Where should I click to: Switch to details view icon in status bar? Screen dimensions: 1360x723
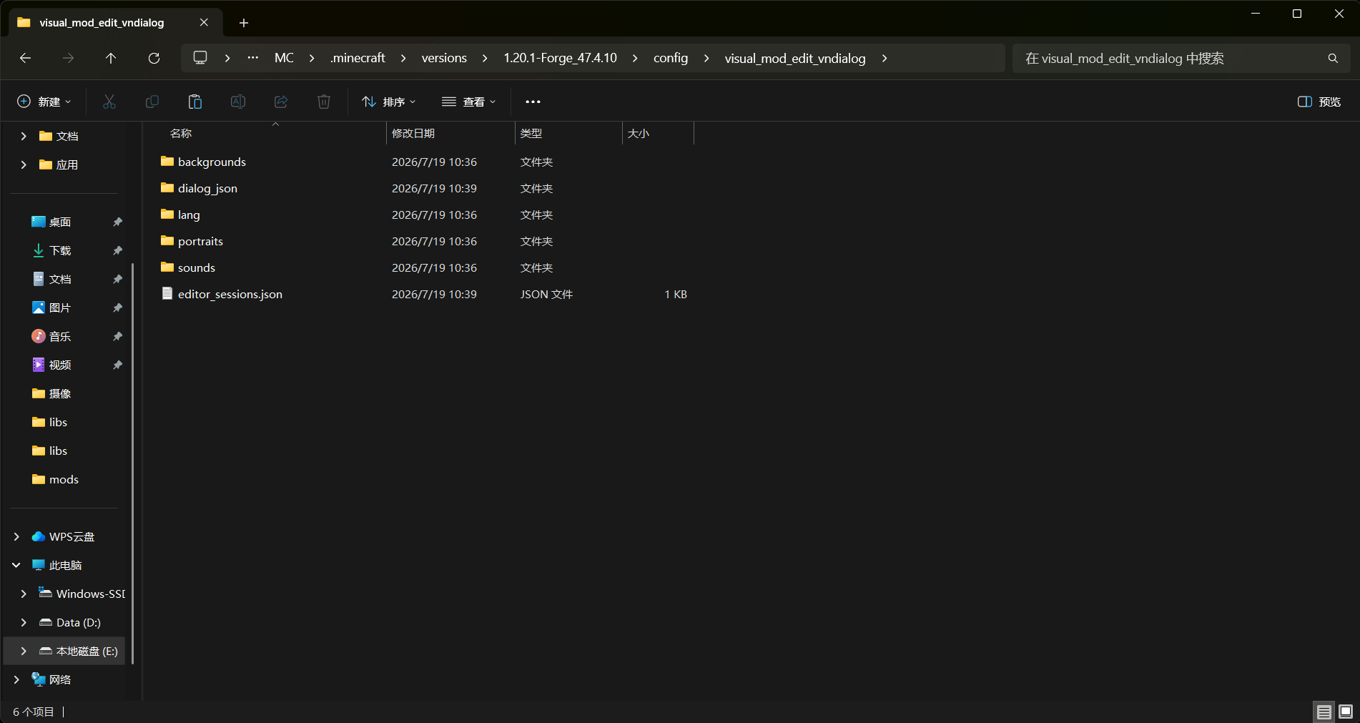point(1324,712)
